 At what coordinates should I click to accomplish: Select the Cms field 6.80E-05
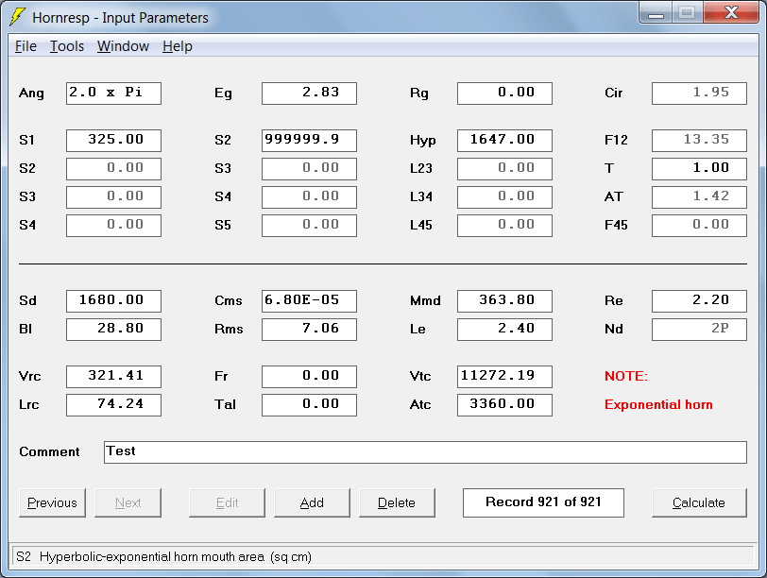[309, 300]
